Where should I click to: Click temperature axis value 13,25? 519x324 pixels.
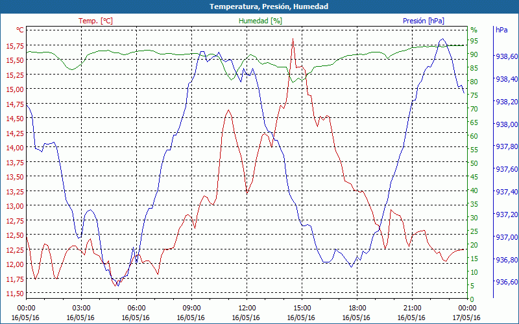tap(15, 191)
